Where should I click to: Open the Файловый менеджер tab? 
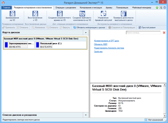(x=143, y=8)
